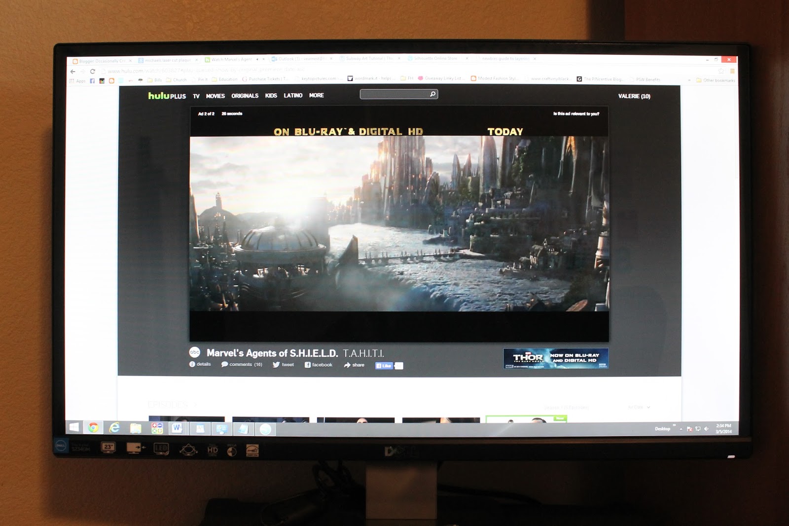
Task: Click 'Is this ad relevant to you?'
Action: [x=576, y=114]
